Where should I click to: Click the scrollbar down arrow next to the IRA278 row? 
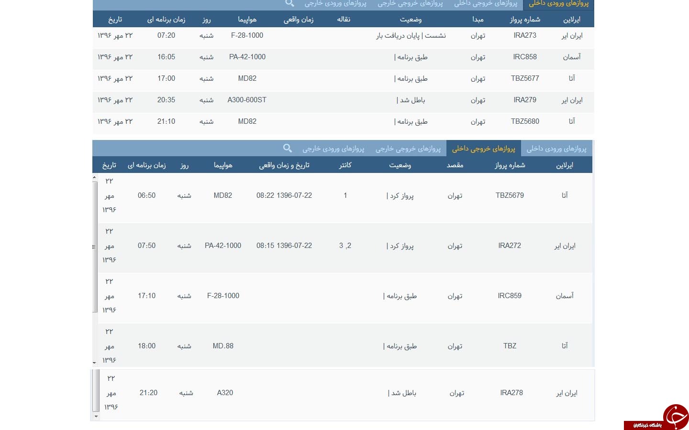pos(96,417)
